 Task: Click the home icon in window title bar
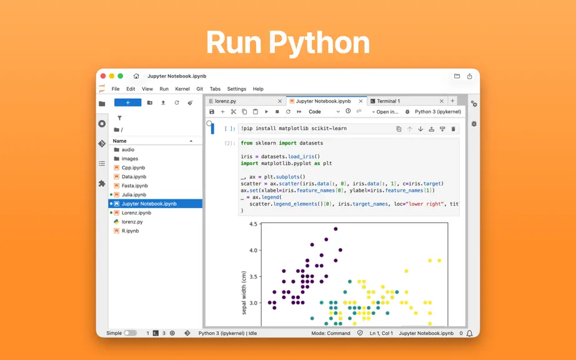click(136, 76)
